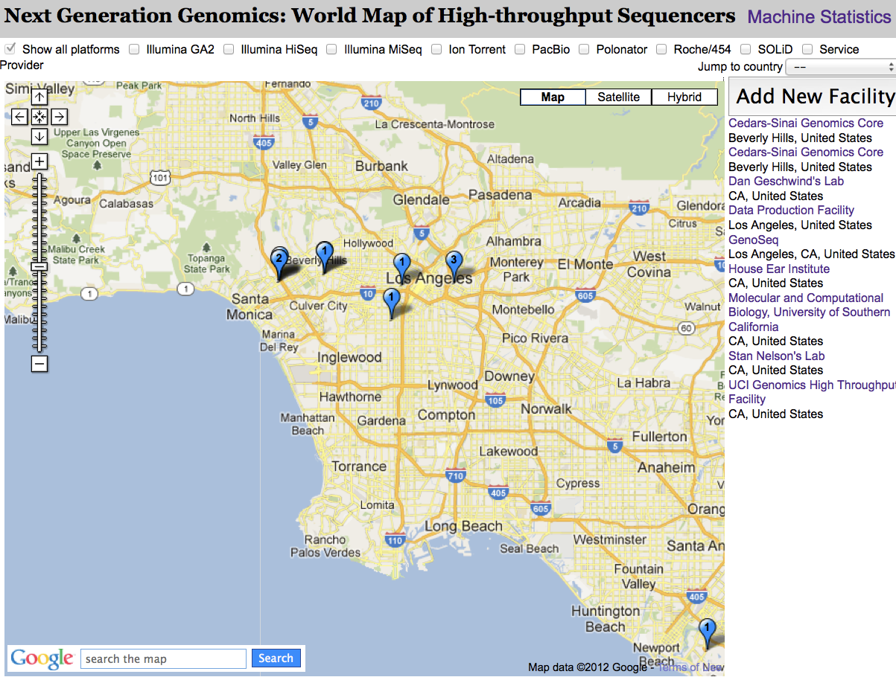Screen dimensions: 896x680
Task: Open the Jump to country dropdown
Action: pyautogui.click(x=840, y=67)
